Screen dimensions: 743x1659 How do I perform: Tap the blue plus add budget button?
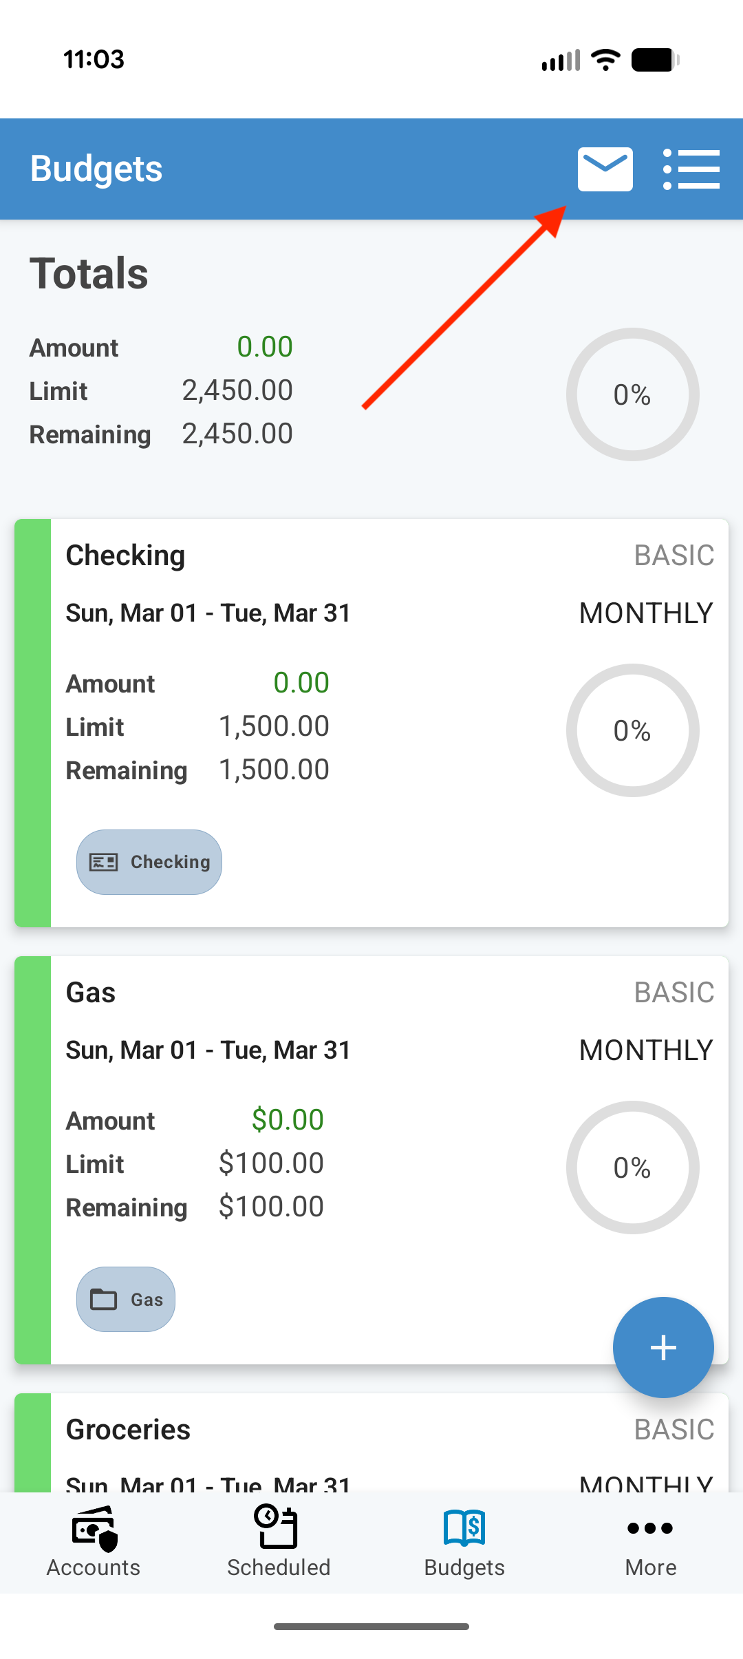(x=663, y=1347)
